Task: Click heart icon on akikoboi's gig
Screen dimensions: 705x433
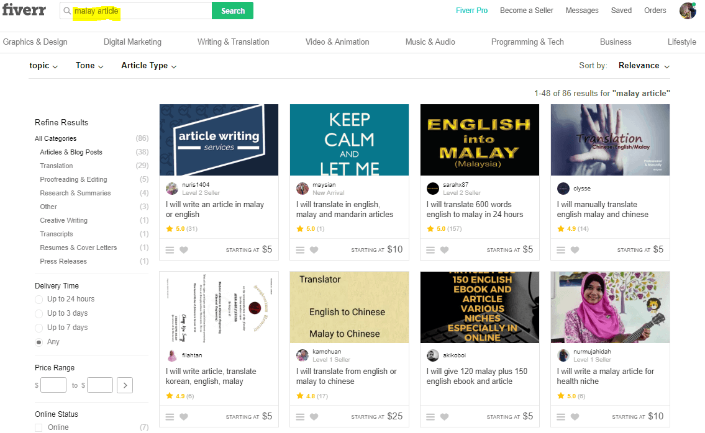Action: pos(444,417)
